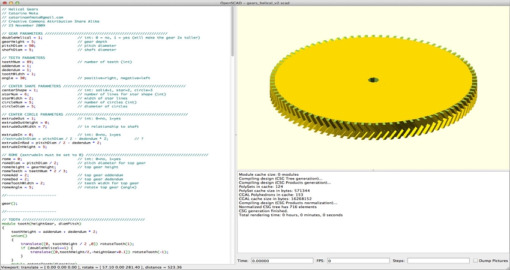510x270 pixels.
Task: Click the 'romeTeeth = teethNum * 2 / 3;' line
Action: tap(34, 171)
